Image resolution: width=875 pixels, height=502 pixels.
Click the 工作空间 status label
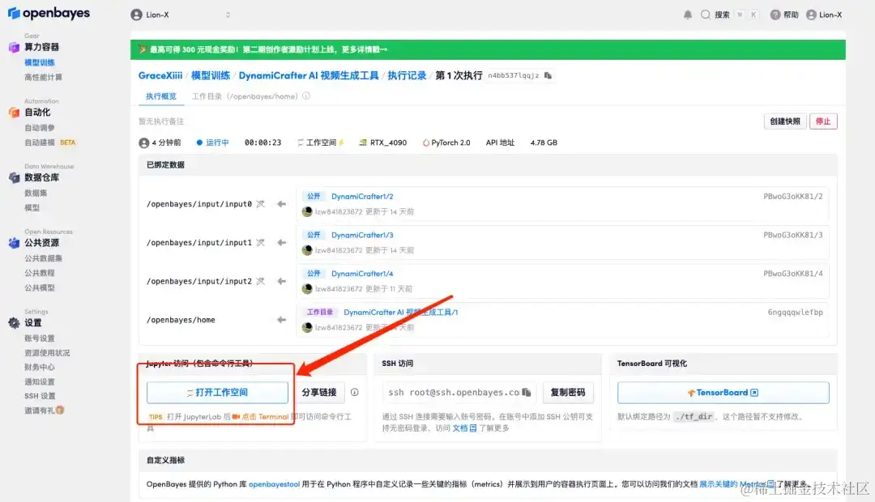(320, 143)
